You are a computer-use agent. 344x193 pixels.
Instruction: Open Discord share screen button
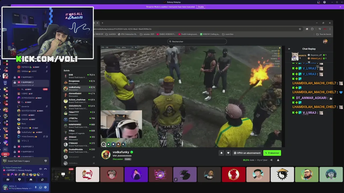(19, 180)
